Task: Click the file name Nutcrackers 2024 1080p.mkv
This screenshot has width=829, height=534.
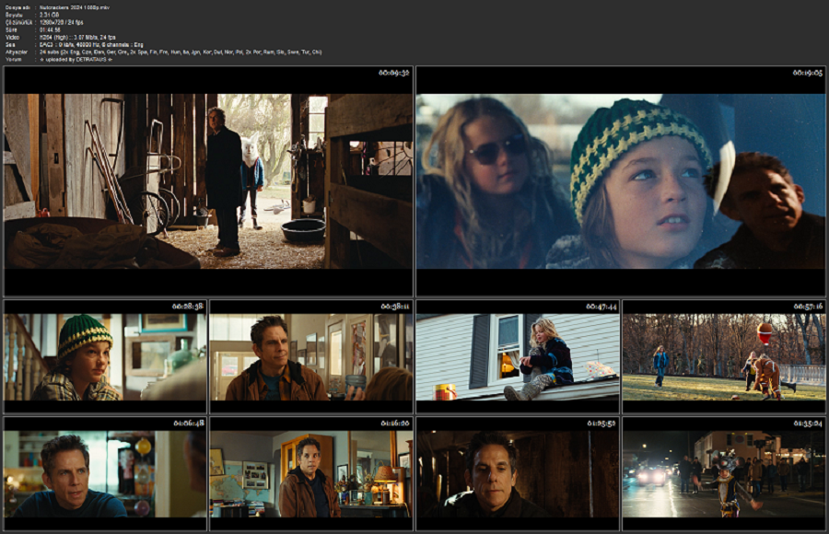Action: click(x=75, y=7)
